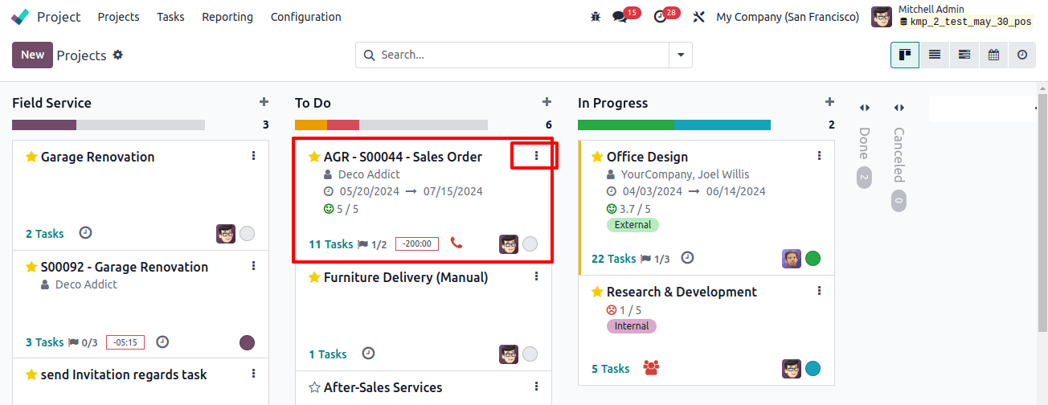Viewport: 1048px width, 405px height.
Task: Expand the folded Done column
Action: pos(864,108)
